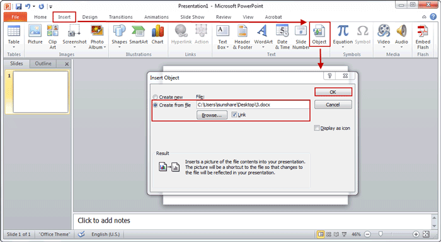Click the zoom slider handle
This screenshot has width=441, height=242.
[x=381, y=234]
